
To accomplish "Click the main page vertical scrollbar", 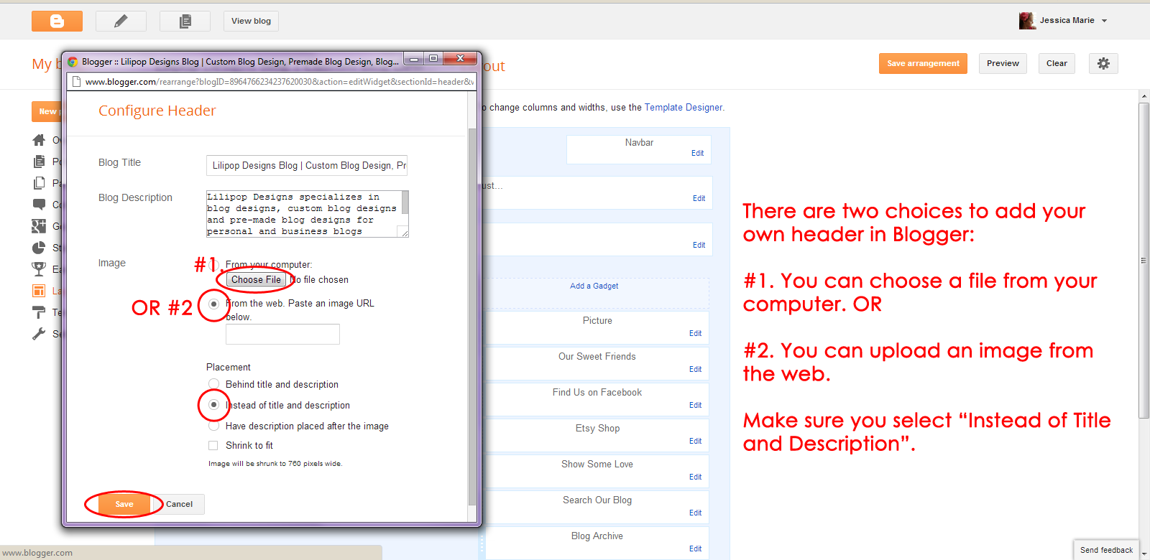I will [x=1144, y=261].
